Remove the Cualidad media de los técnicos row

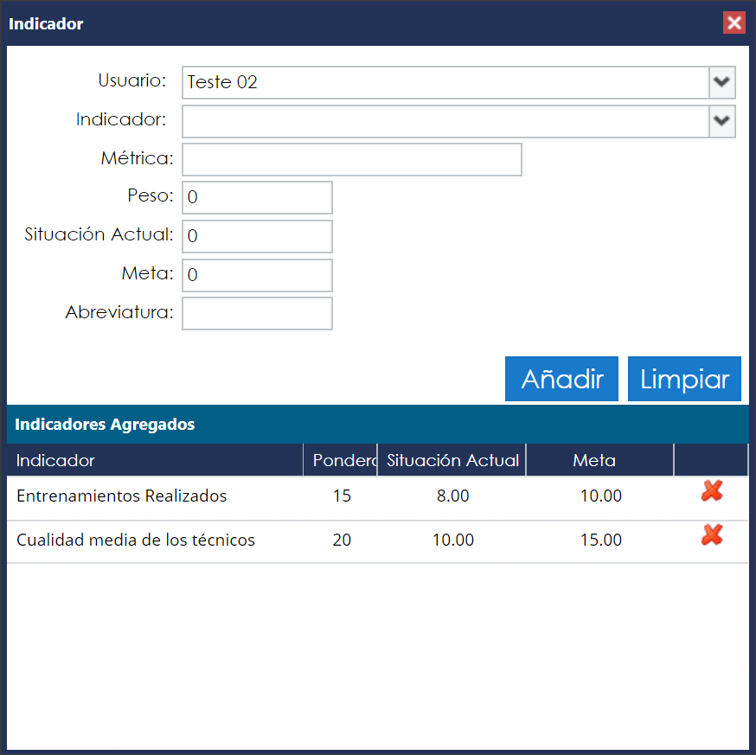click(712, 535)
